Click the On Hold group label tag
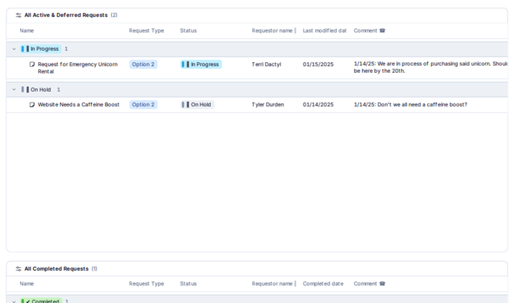513x303 pixels. pyautogui.click(x=37, y=89)
